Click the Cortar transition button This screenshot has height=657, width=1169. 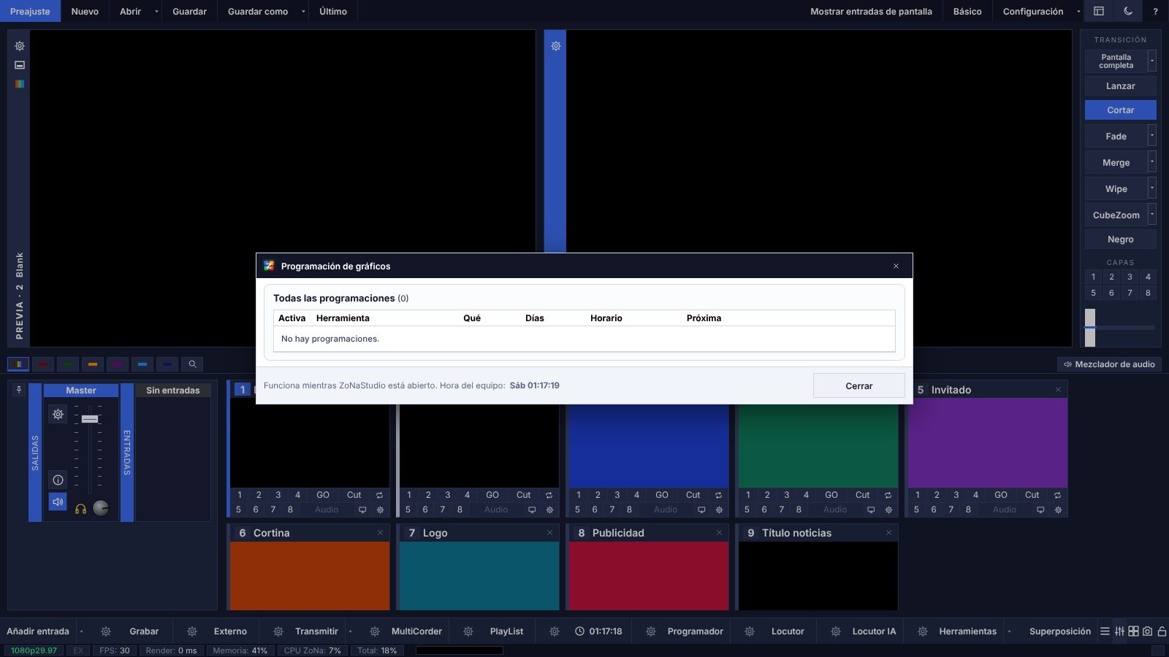tap(1121, 110)
